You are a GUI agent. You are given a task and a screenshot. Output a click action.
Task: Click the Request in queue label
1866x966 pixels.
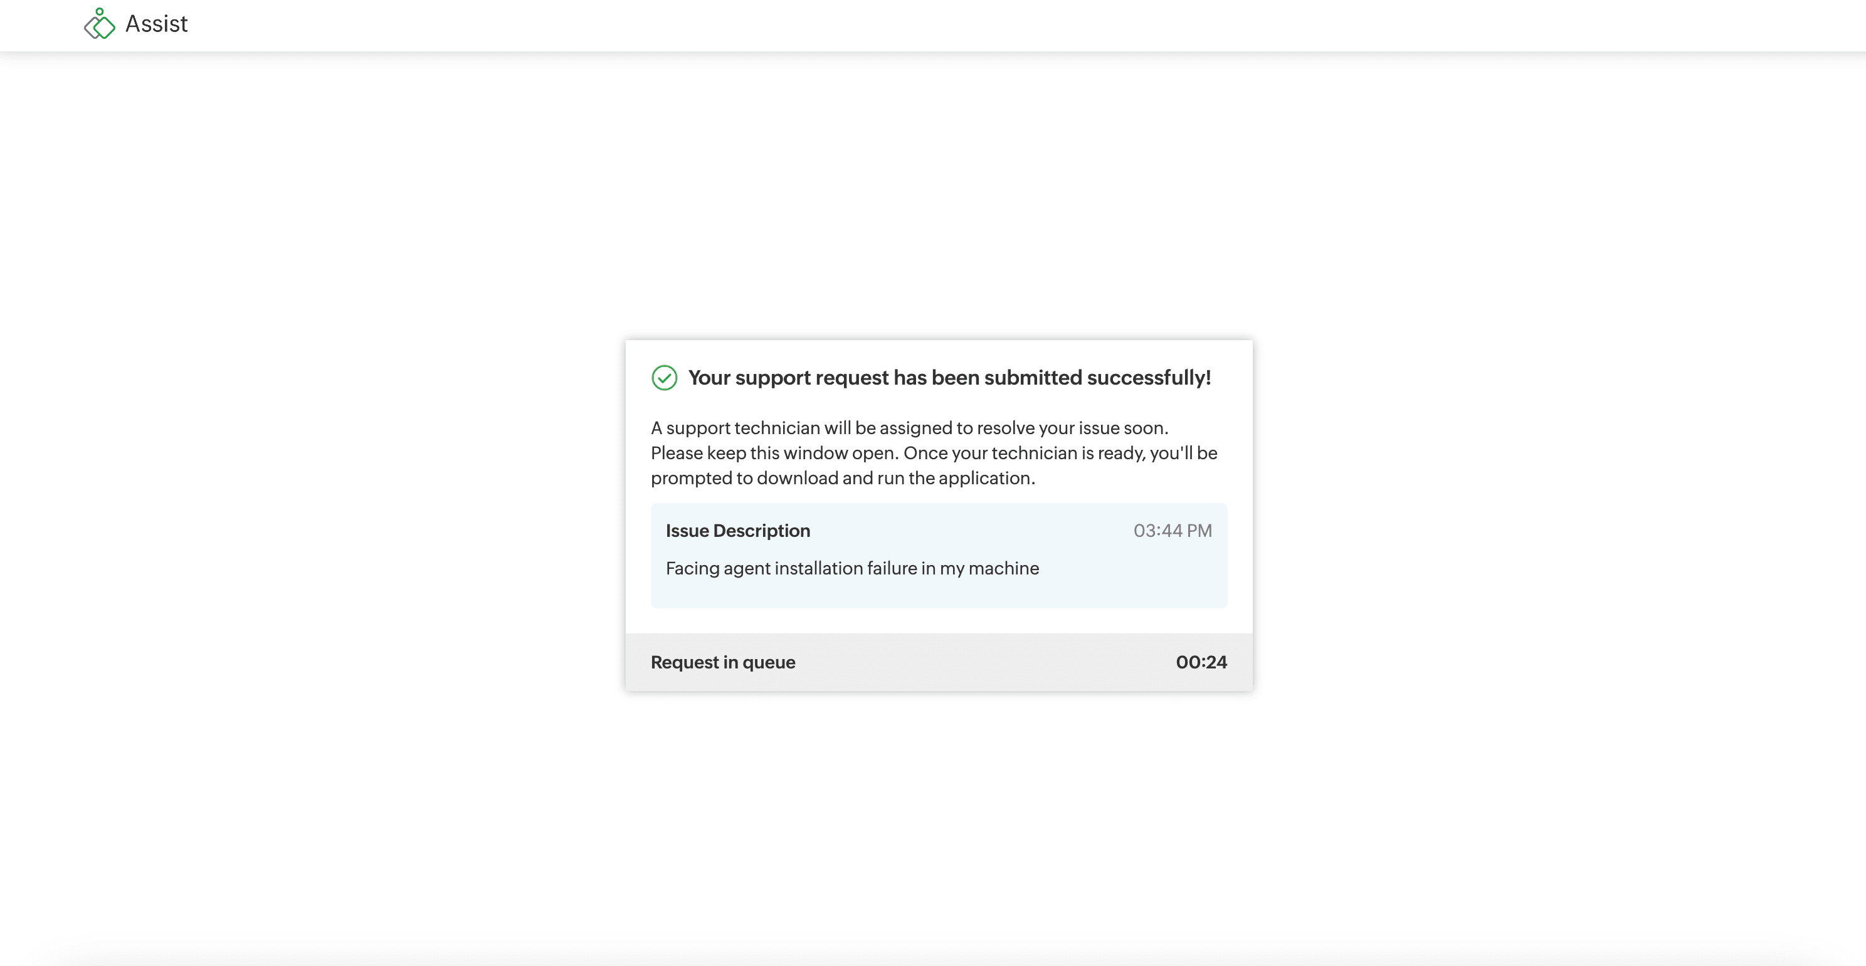point(722,662)
